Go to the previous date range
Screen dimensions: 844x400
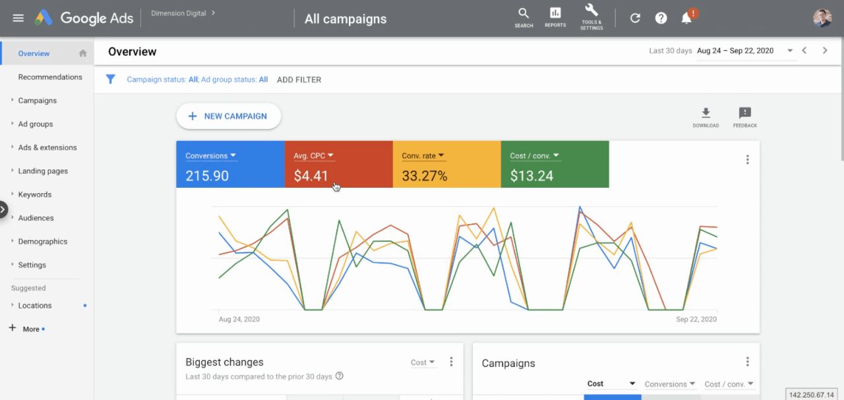(x=804, y=51)
